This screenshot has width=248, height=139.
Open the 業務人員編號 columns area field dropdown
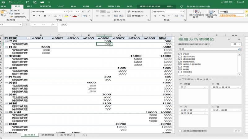[x=238, y=87]
